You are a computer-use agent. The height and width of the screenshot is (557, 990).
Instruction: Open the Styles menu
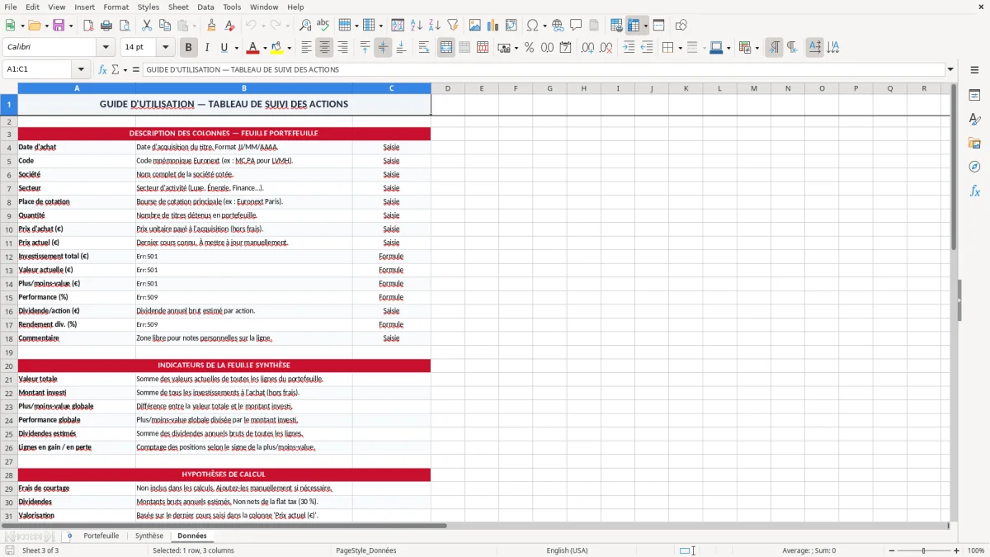tap(148, 7)
